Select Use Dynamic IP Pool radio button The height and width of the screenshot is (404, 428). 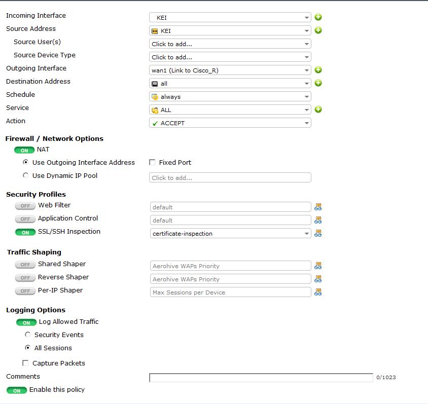click(26, 175)
